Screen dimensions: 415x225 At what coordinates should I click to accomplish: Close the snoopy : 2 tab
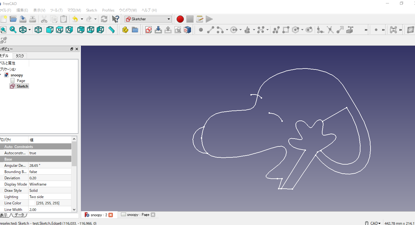pos(110,215)
